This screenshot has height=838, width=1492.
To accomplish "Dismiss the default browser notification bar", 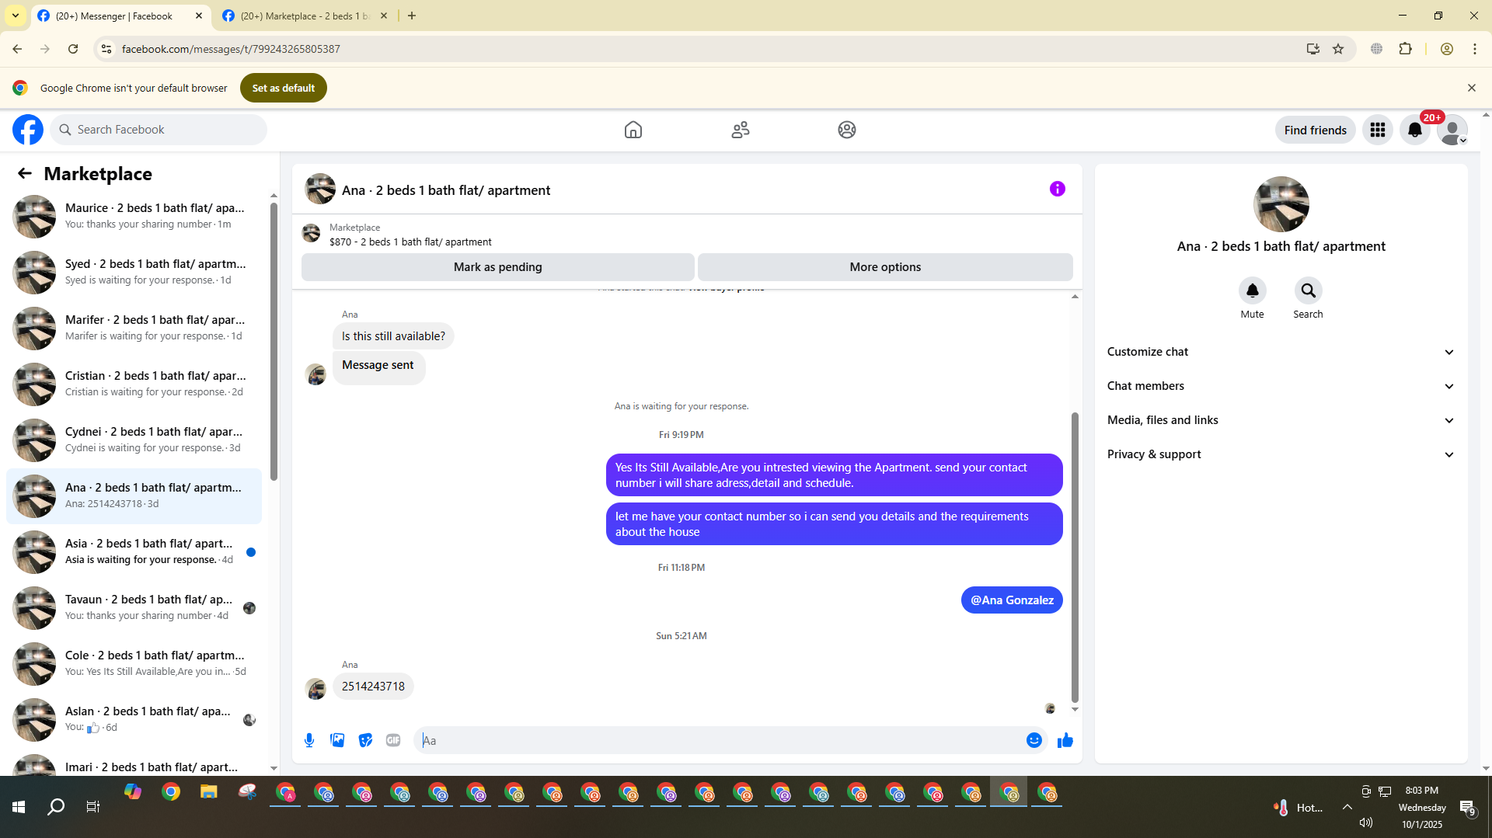I will click(x=1472, y=88).
